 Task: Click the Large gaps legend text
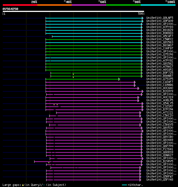[x=34, y=185]
